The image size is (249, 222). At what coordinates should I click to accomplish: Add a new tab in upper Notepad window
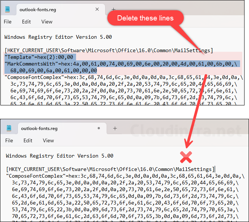[113, 10]
